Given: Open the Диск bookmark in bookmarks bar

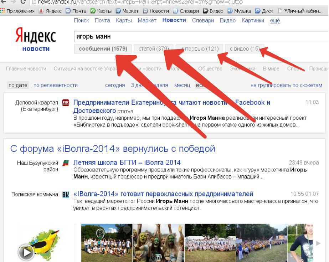Looking at the screenshot, I should 264,11.
